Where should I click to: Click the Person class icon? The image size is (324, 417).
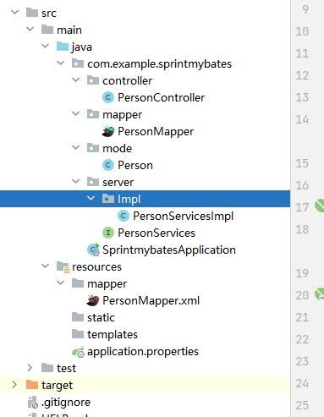pos(108,165)
